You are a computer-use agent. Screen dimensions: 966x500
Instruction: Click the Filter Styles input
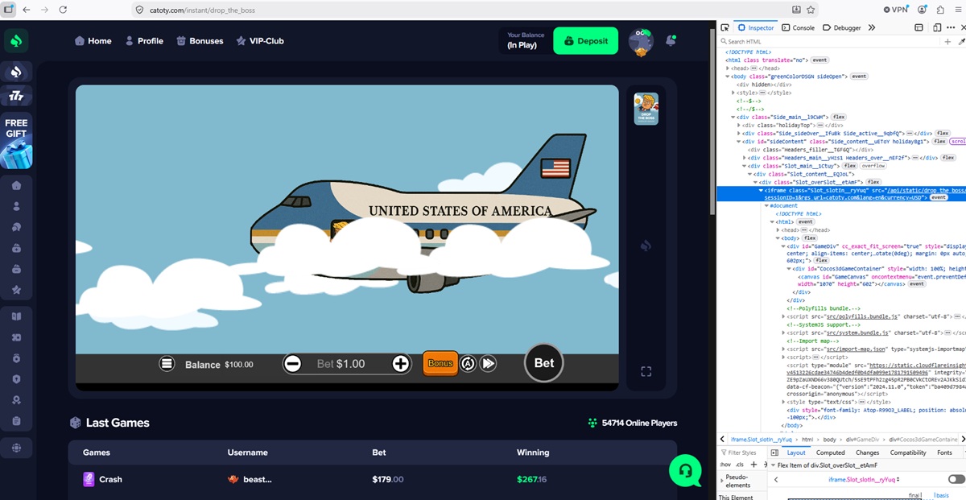click(741, 452)
